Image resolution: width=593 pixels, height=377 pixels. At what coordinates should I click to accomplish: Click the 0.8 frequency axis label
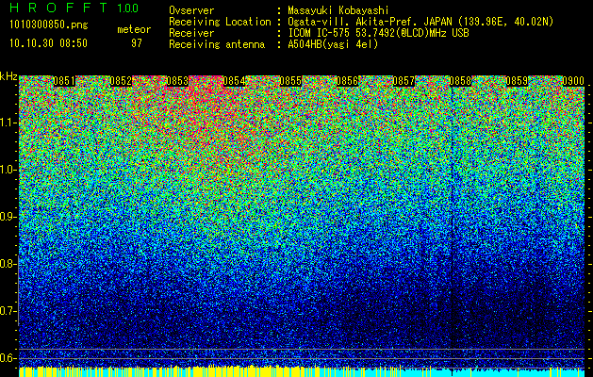pyautogui.click(x=8, y=264)
